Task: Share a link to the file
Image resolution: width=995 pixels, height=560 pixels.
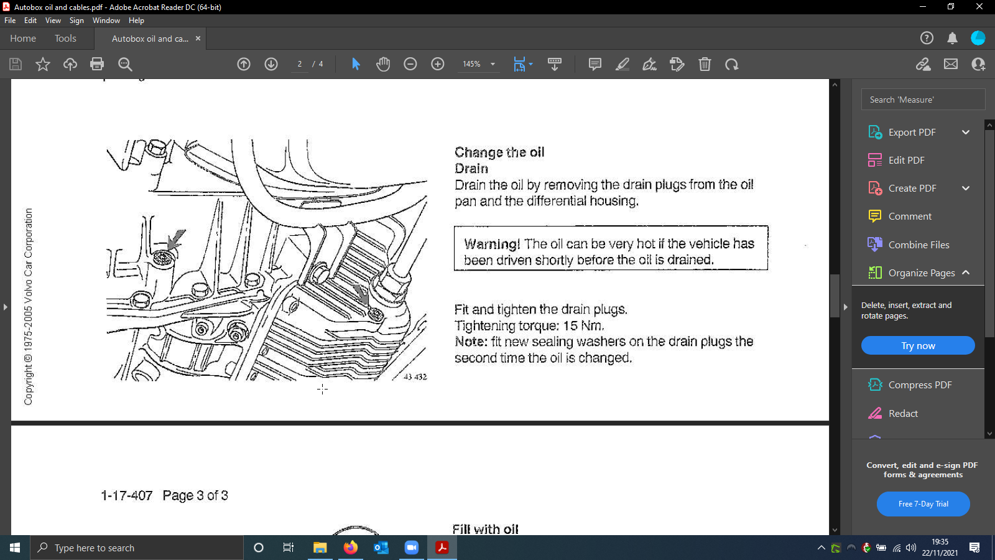Action: [923, 64]
